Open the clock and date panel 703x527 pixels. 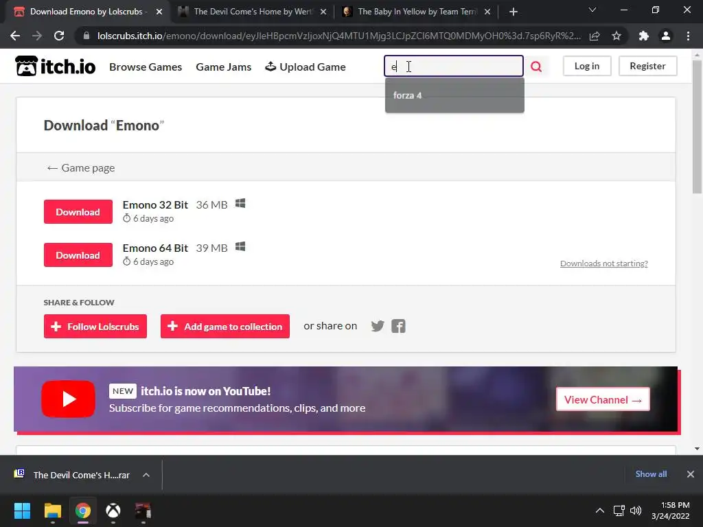point(670,511)
